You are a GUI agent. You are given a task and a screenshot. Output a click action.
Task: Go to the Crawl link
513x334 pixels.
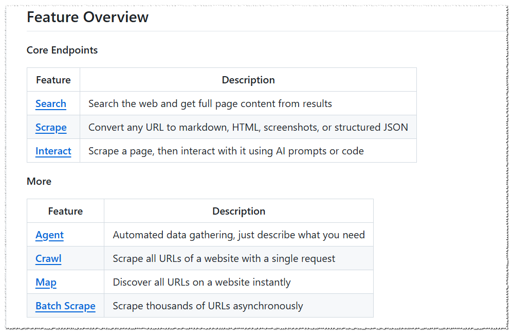tap(48, 259)
